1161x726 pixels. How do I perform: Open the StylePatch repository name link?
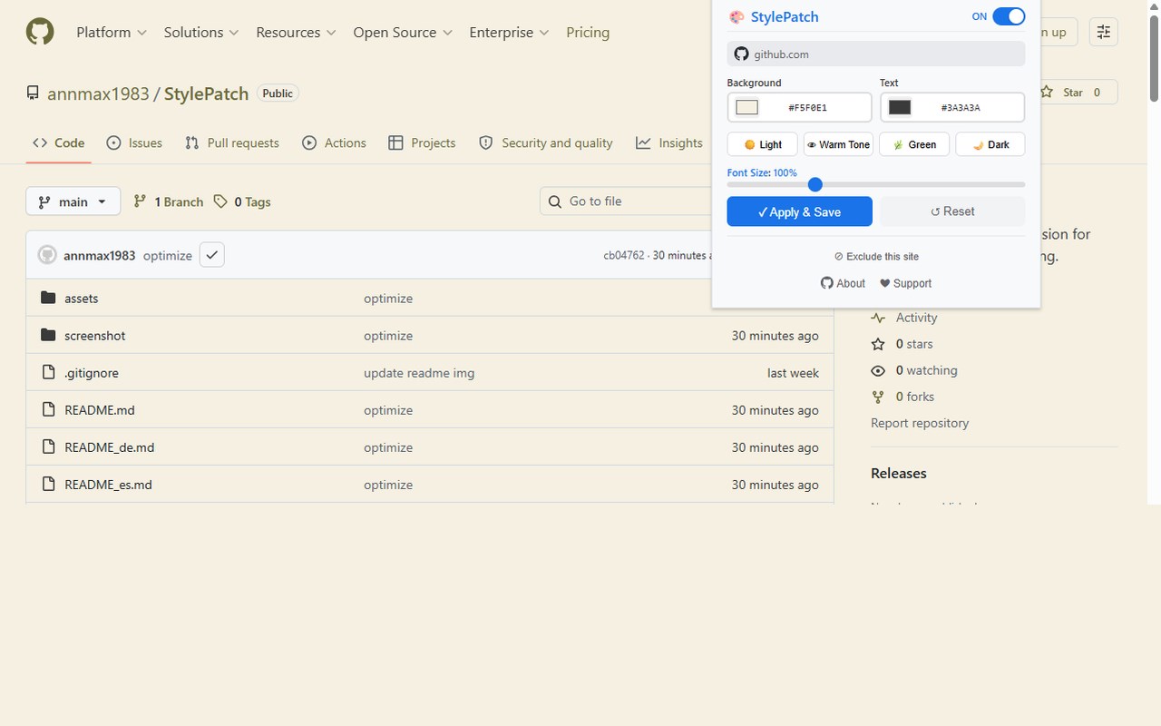click(207, 93)
